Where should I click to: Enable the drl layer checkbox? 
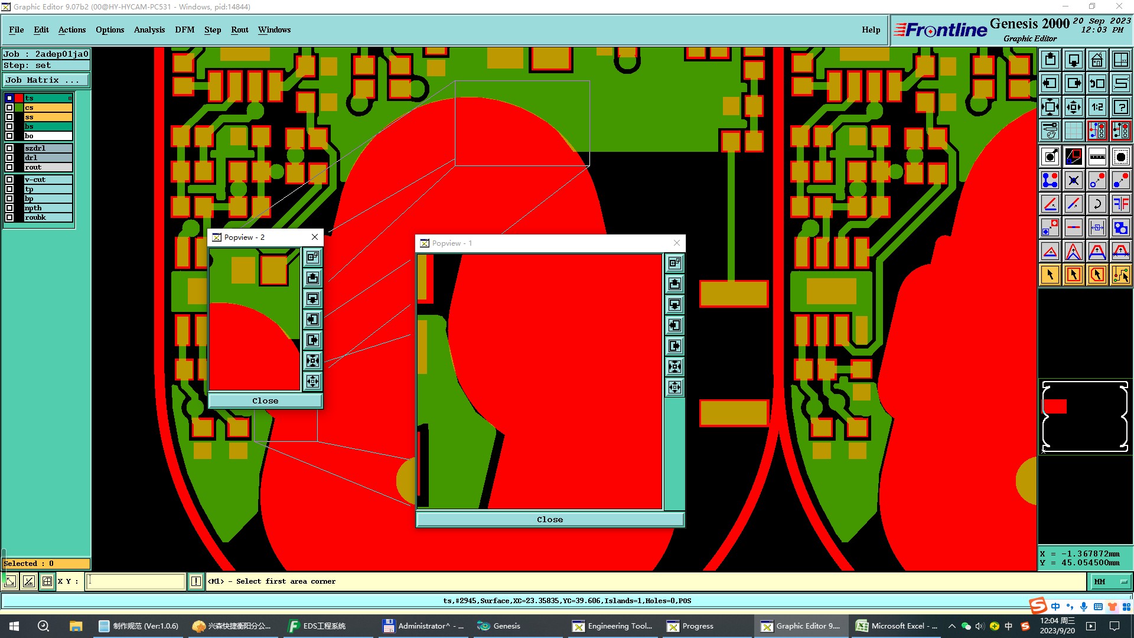tap(9, 158)
